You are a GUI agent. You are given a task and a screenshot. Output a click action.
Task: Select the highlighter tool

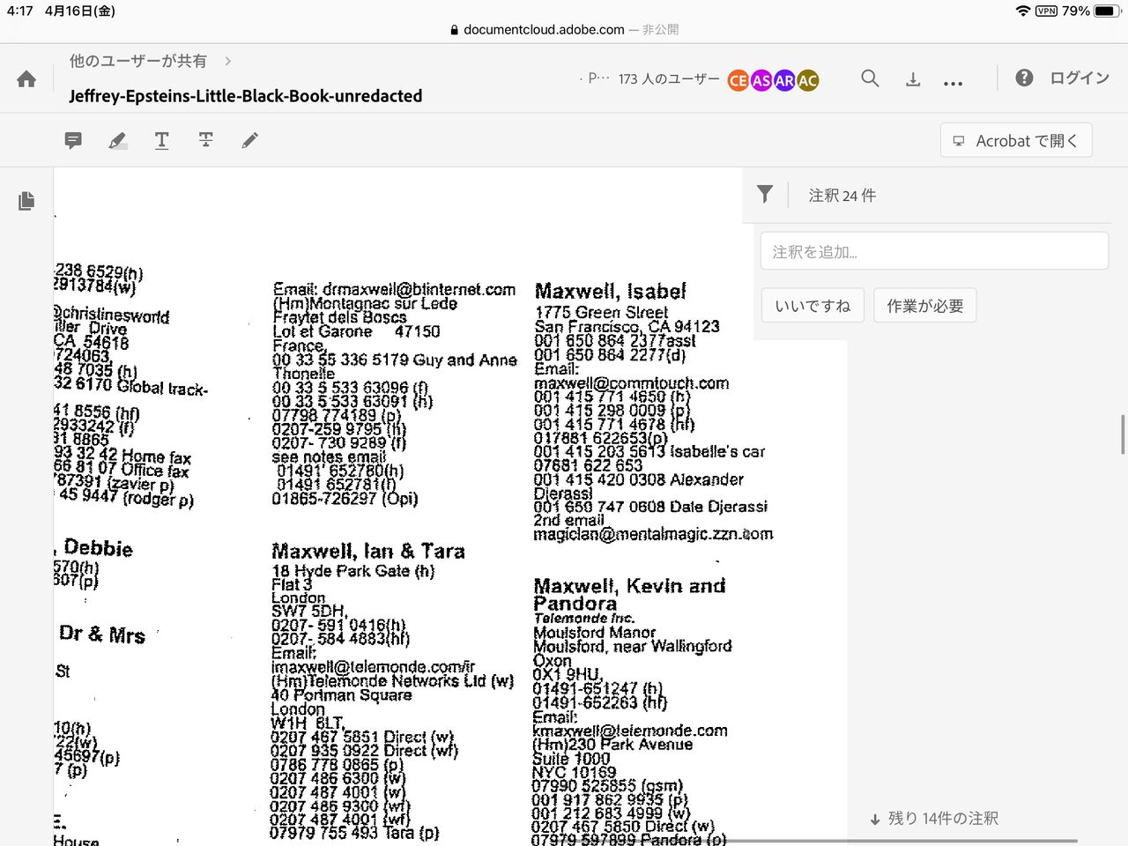click(117, 140)
